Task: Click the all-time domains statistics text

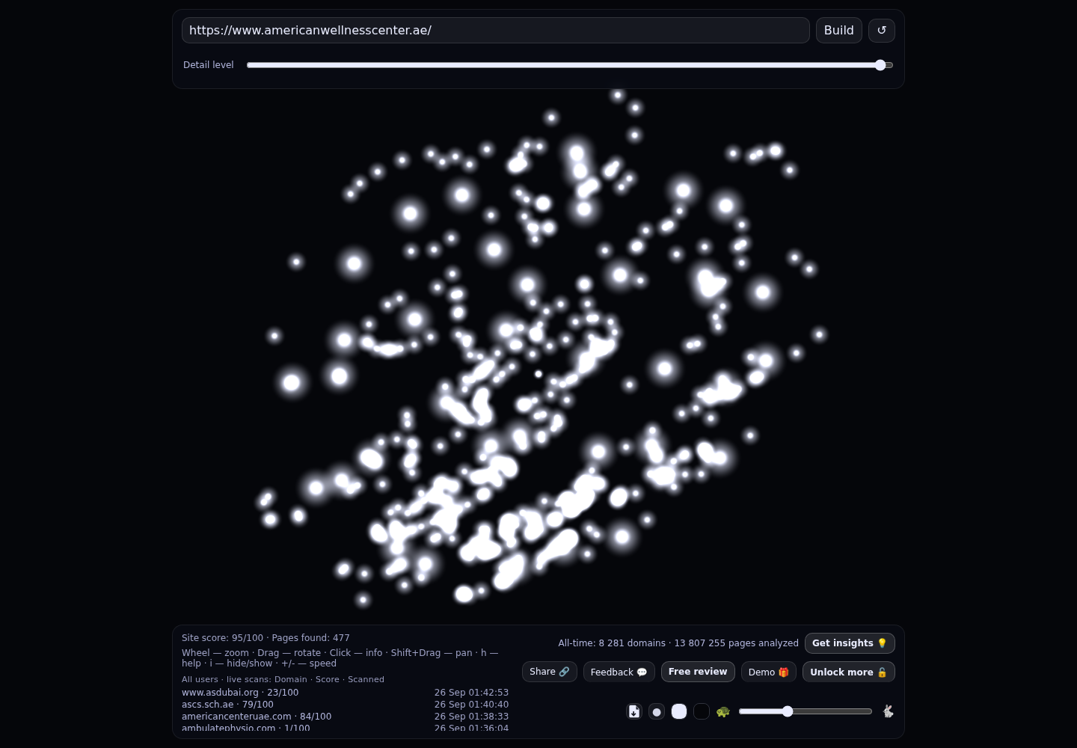Action: pos(678,643)
